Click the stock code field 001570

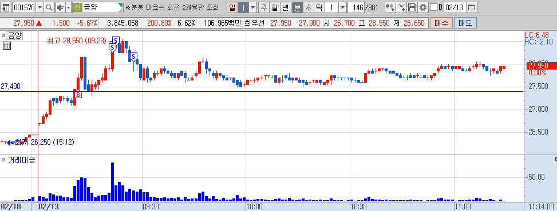click(x=24, y=7)
